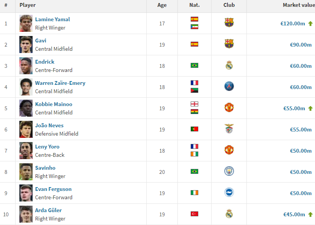The width and height of the screenshot is (315, 225).
Task: Sort table by Age column header
Action: (x=162, y=5)
